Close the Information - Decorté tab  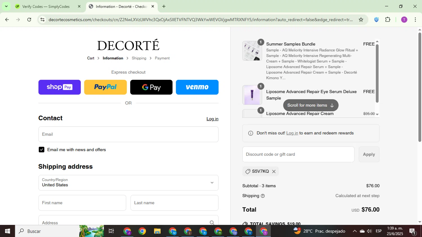point(153,6)
